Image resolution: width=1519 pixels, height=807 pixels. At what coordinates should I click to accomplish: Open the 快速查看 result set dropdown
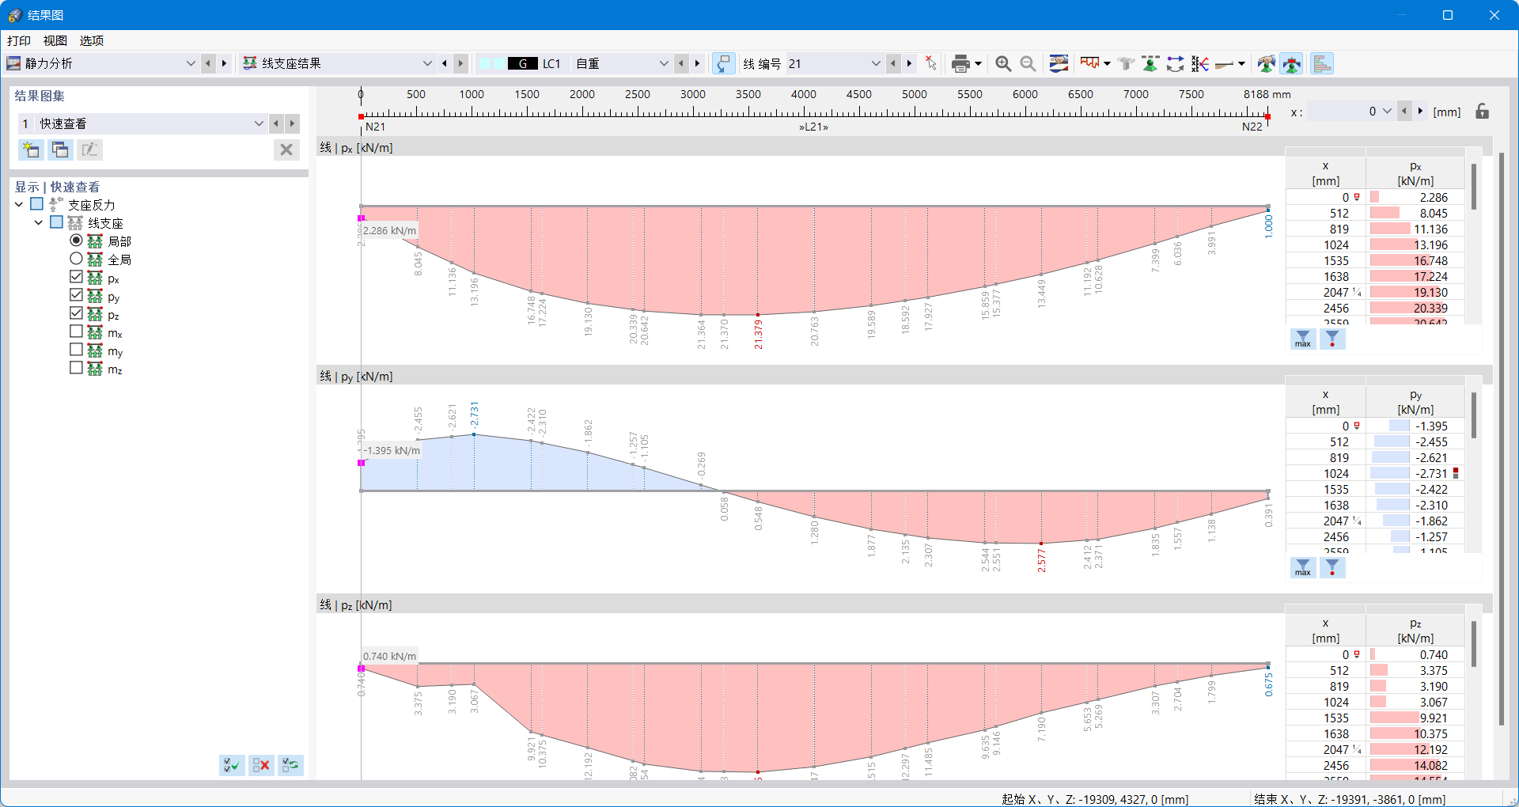click(259, 123)
